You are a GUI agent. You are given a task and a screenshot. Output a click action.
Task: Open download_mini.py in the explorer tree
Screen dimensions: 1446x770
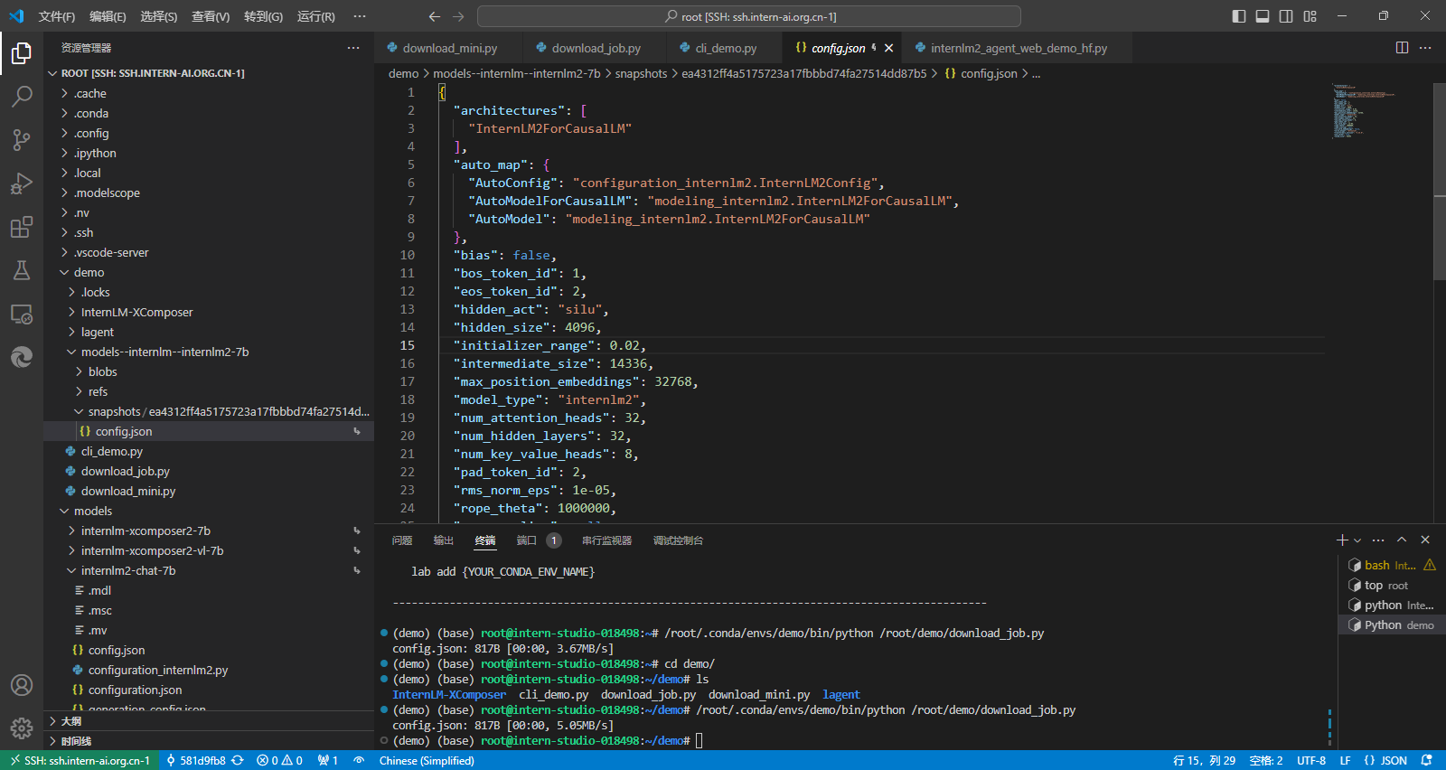click(128, 491)
